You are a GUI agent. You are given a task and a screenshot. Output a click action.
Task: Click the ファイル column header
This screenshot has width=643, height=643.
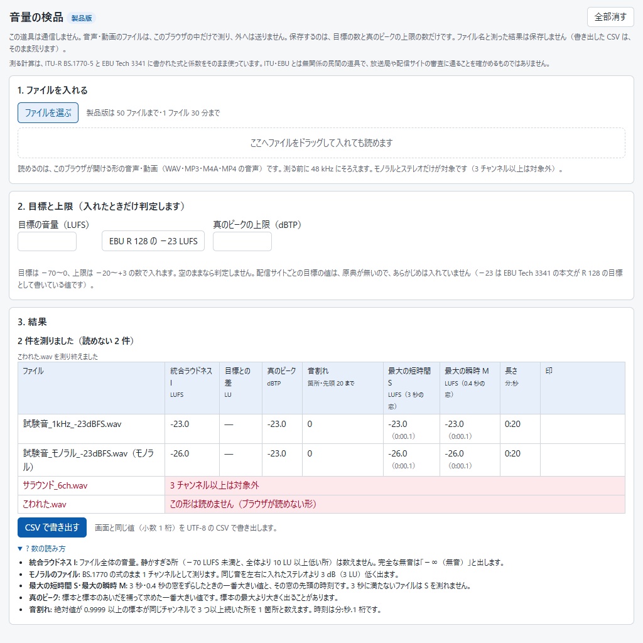tap(91, 388)
